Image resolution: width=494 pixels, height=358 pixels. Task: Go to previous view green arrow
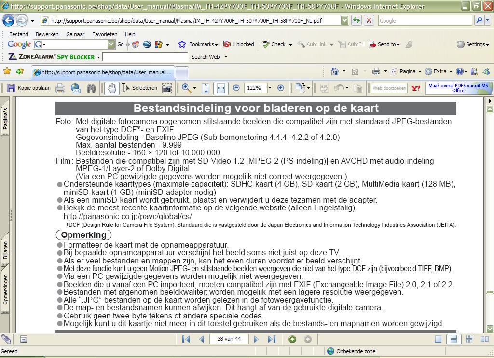(292, 339)
